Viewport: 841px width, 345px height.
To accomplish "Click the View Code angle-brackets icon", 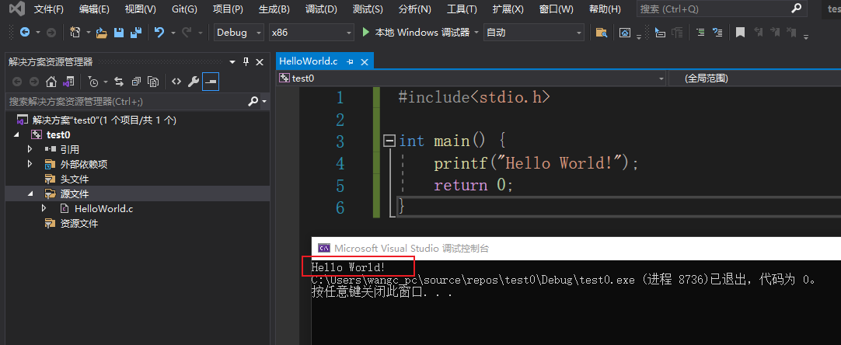I will click(x=176, y=82).
